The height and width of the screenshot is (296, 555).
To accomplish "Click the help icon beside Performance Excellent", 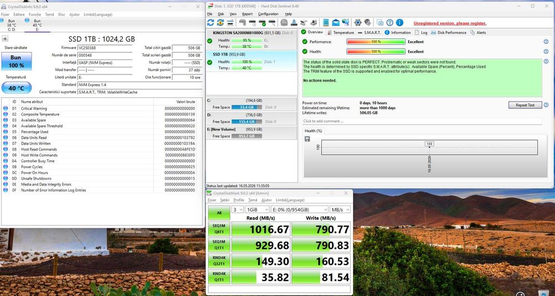I will point(546,42).
